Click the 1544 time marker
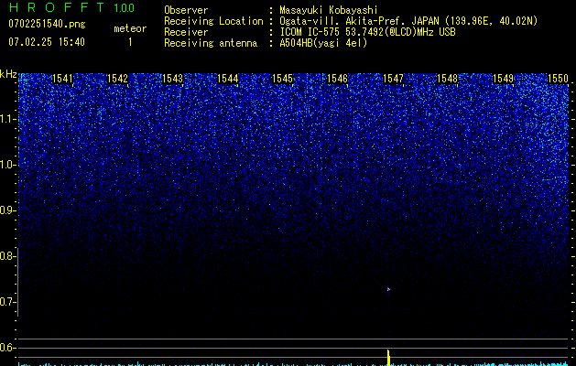 228,79
